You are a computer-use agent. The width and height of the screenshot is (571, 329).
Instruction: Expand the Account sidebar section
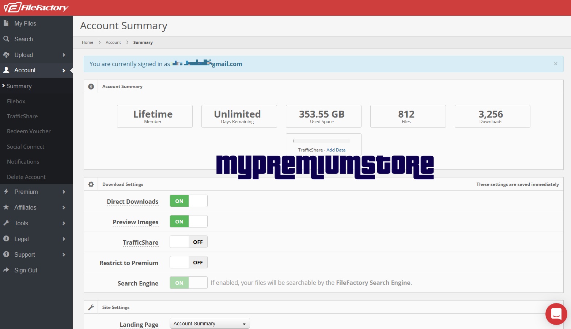(64, 70)
